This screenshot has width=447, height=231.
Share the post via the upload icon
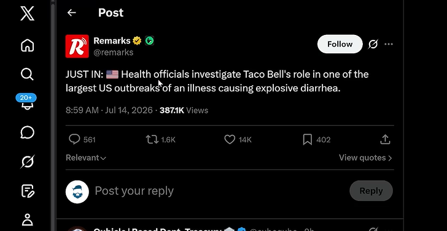click(385, 140)
